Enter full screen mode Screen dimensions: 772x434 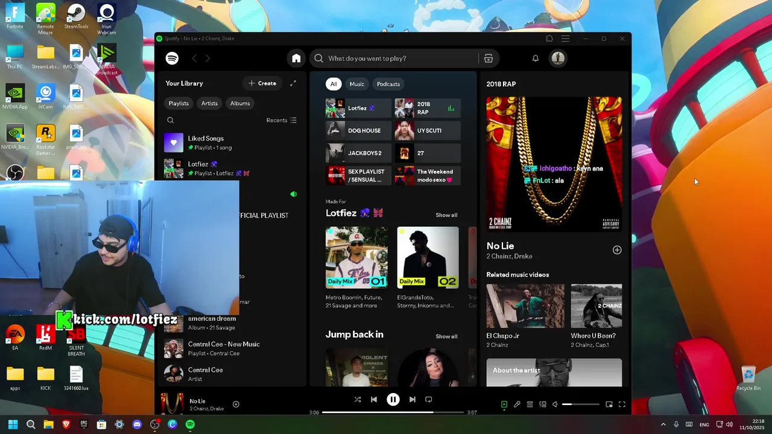[622, 404]
